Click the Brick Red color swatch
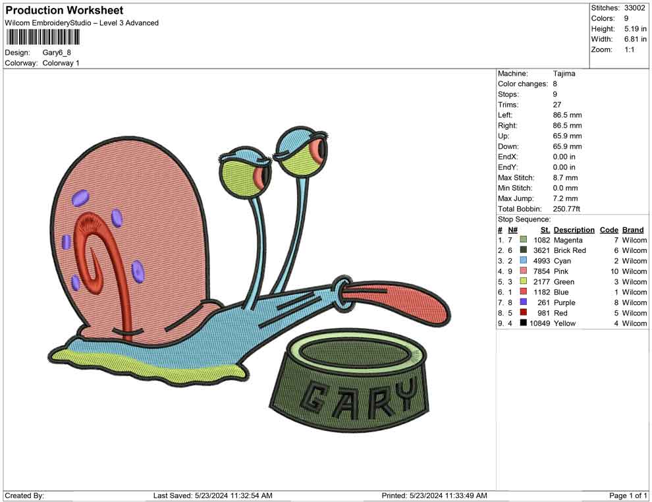Screen dimensions: 652x502 [524, 250]
